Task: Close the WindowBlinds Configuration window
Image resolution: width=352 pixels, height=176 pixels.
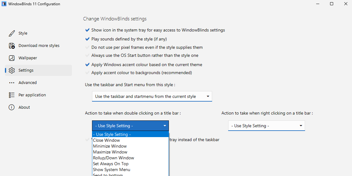Action: 346,4
